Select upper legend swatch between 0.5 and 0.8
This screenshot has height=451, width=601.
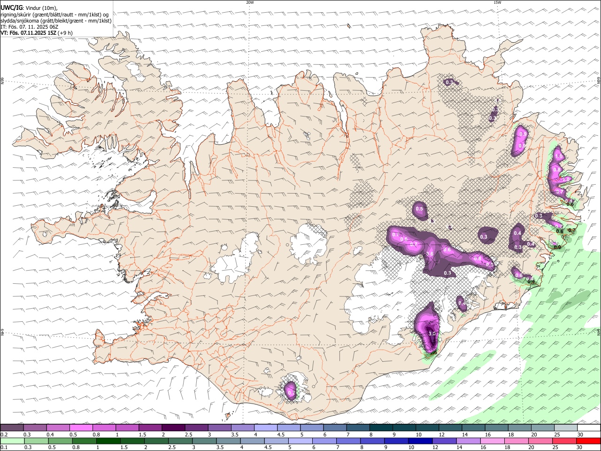pyautogui.click(x=81, y=428)
